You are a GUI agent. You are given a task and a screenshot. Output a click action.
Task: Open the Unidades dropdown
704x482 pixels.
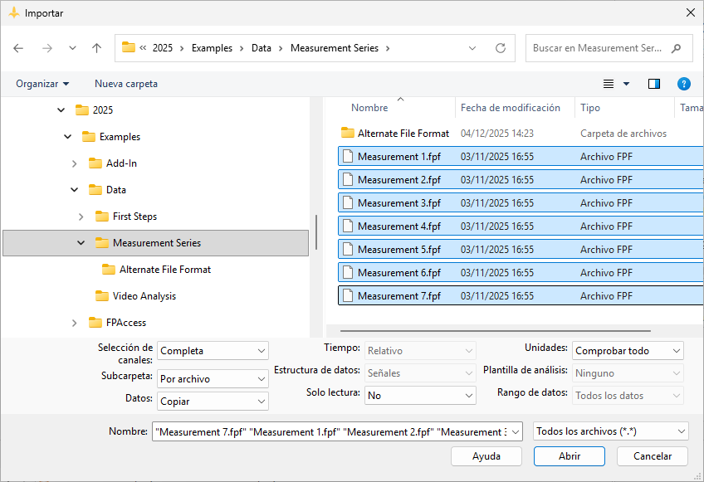(x=628, y=351)
